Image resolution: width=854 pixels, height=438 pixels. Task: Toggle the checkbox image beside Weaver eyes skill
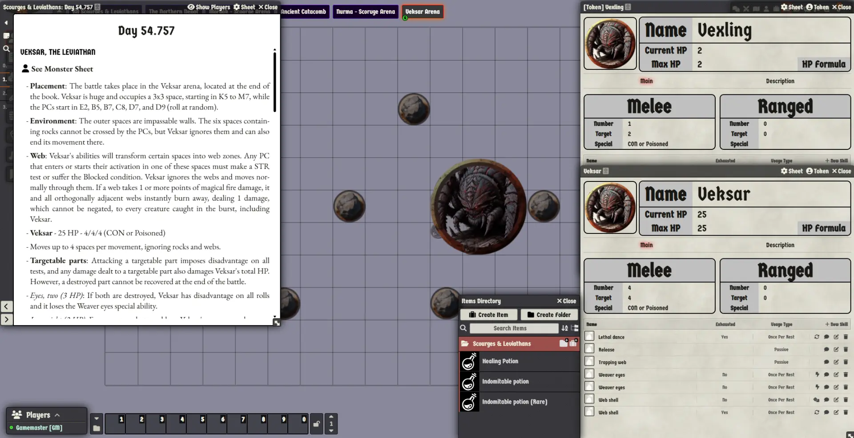pyautogui.click(x=589, y=374)
